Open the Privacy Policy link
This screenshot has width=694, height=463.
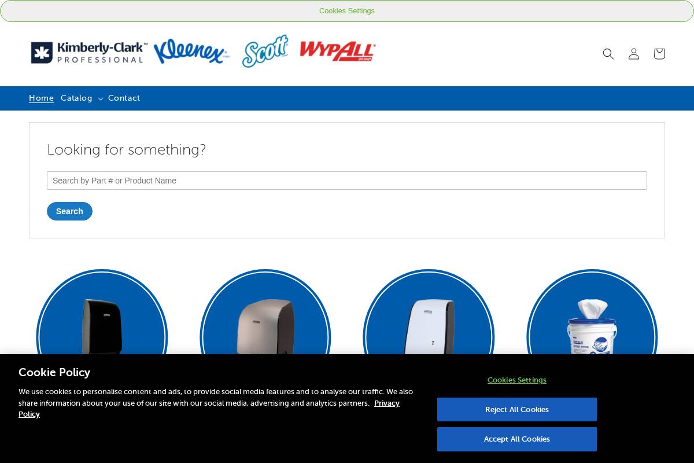click(x=209, y=409)
